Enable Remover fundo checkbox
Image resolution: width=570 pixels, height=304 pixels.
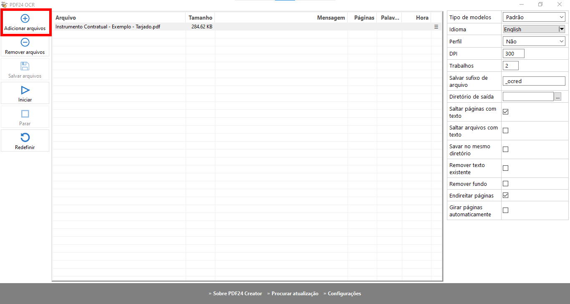tap(505, 184)
